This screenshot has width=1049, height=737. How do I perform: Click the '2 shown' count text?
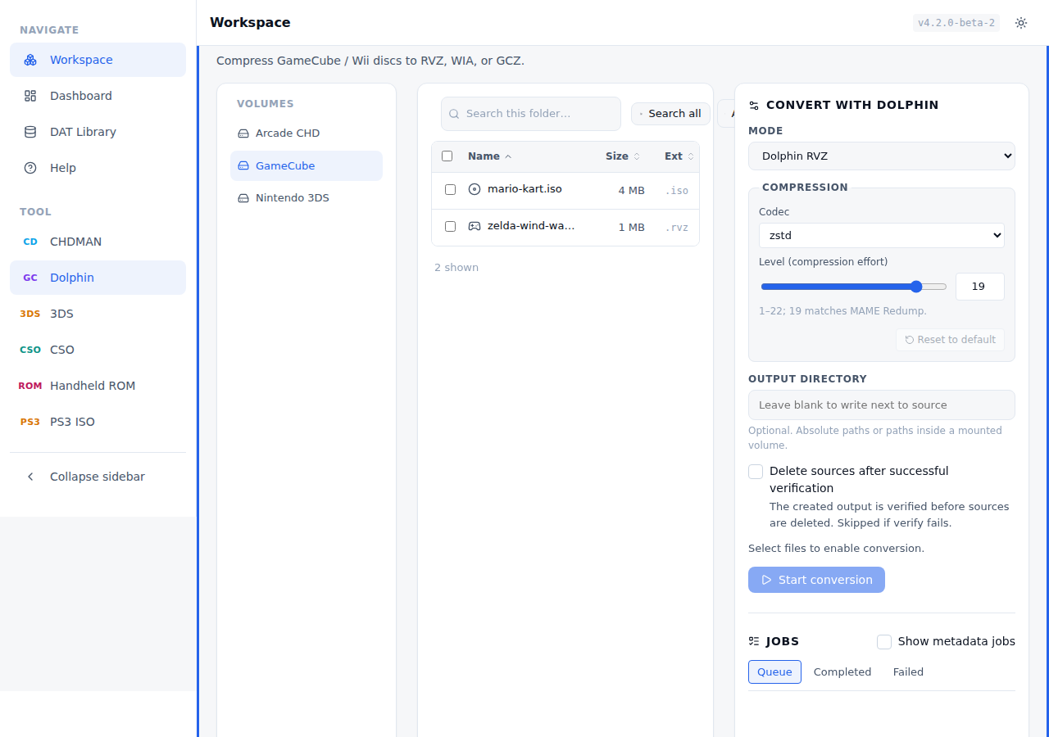[x=456, y=268]
